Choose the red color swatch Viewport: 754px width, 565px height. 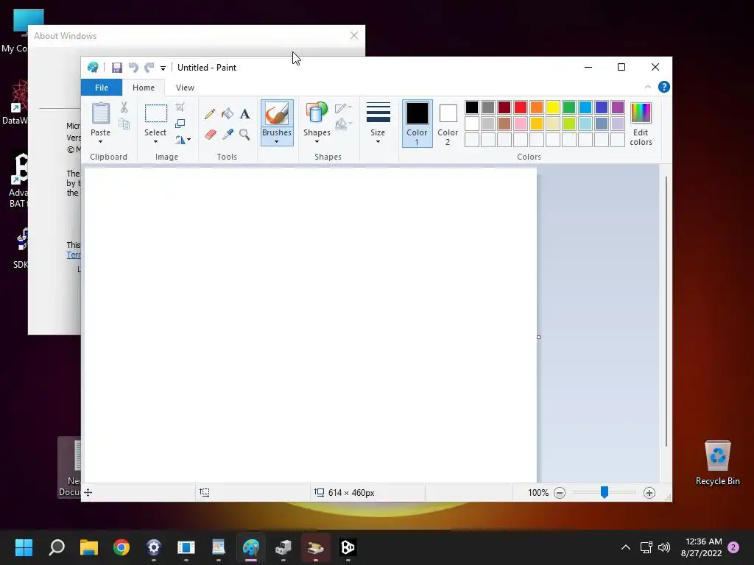tap(521, 107)
